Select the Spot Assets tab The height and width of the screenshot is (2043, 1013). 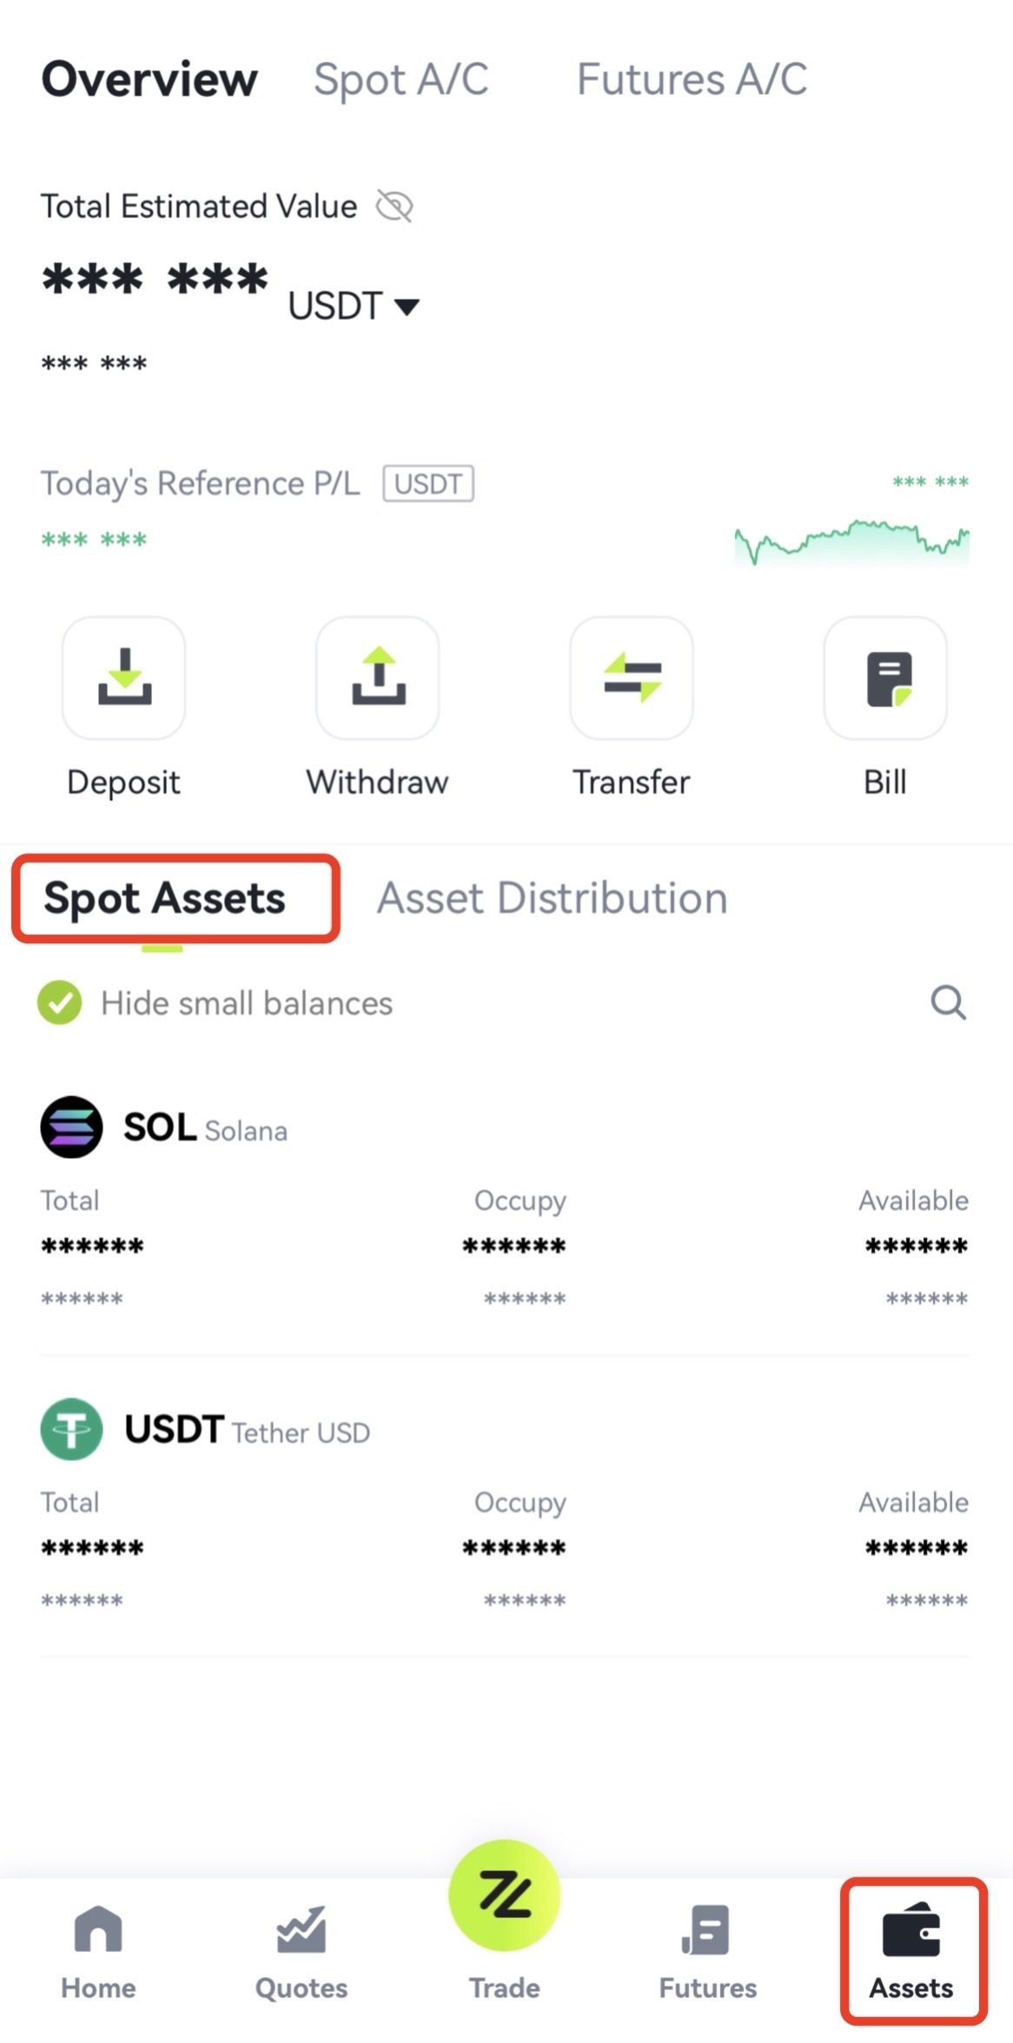tap(165, 898)
